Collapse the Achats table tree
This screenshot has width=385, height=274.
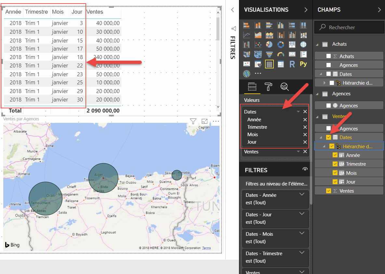tap(317, 44)
